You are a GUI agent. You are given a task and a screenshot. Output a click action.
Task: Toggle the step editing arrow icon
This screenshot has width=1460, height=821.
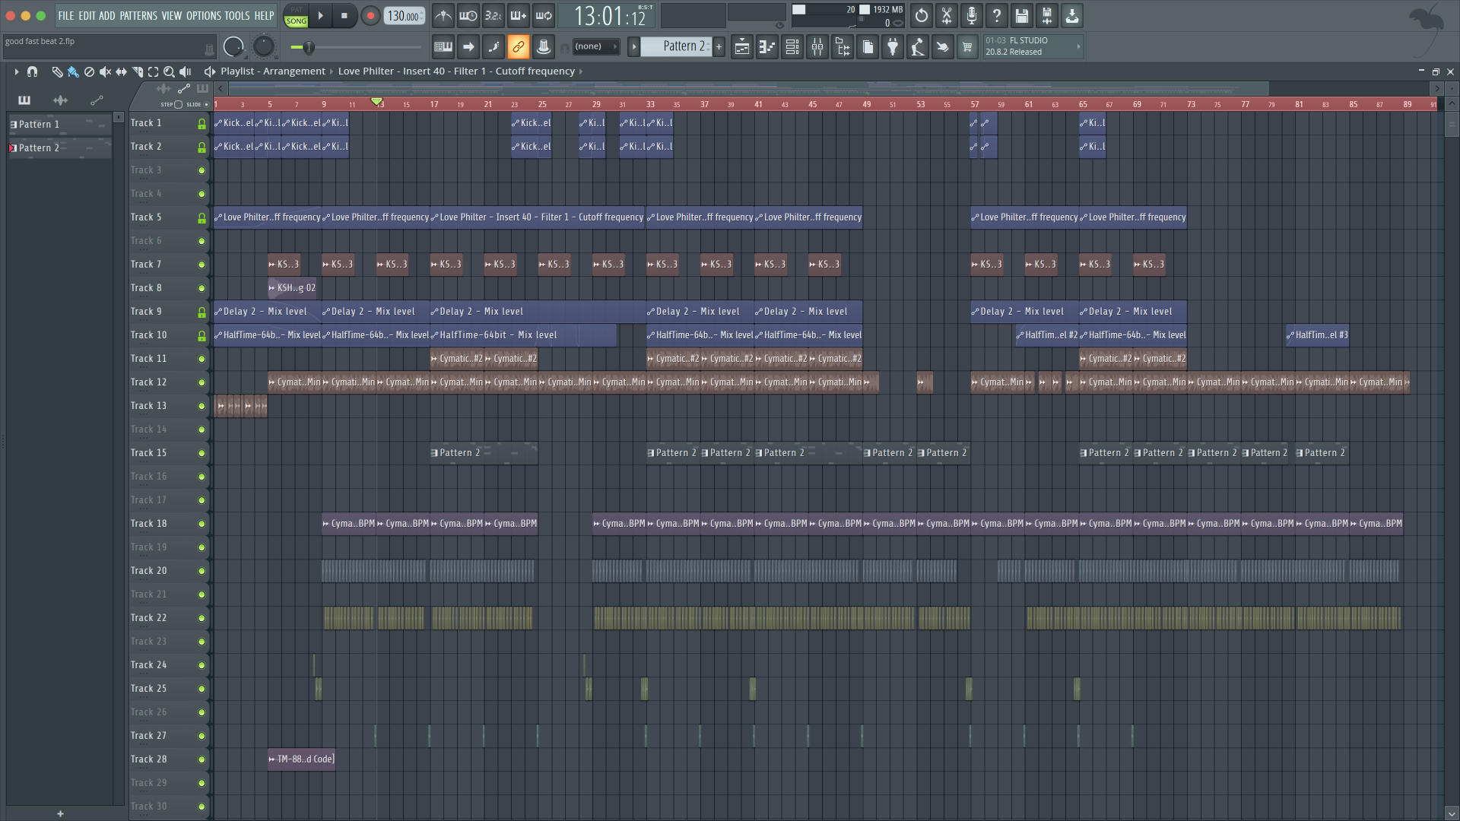click(x=468, y=47)
